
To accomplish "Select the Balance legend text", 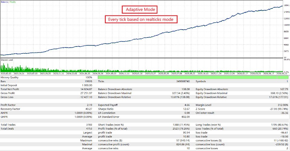I will click(4, 2).
